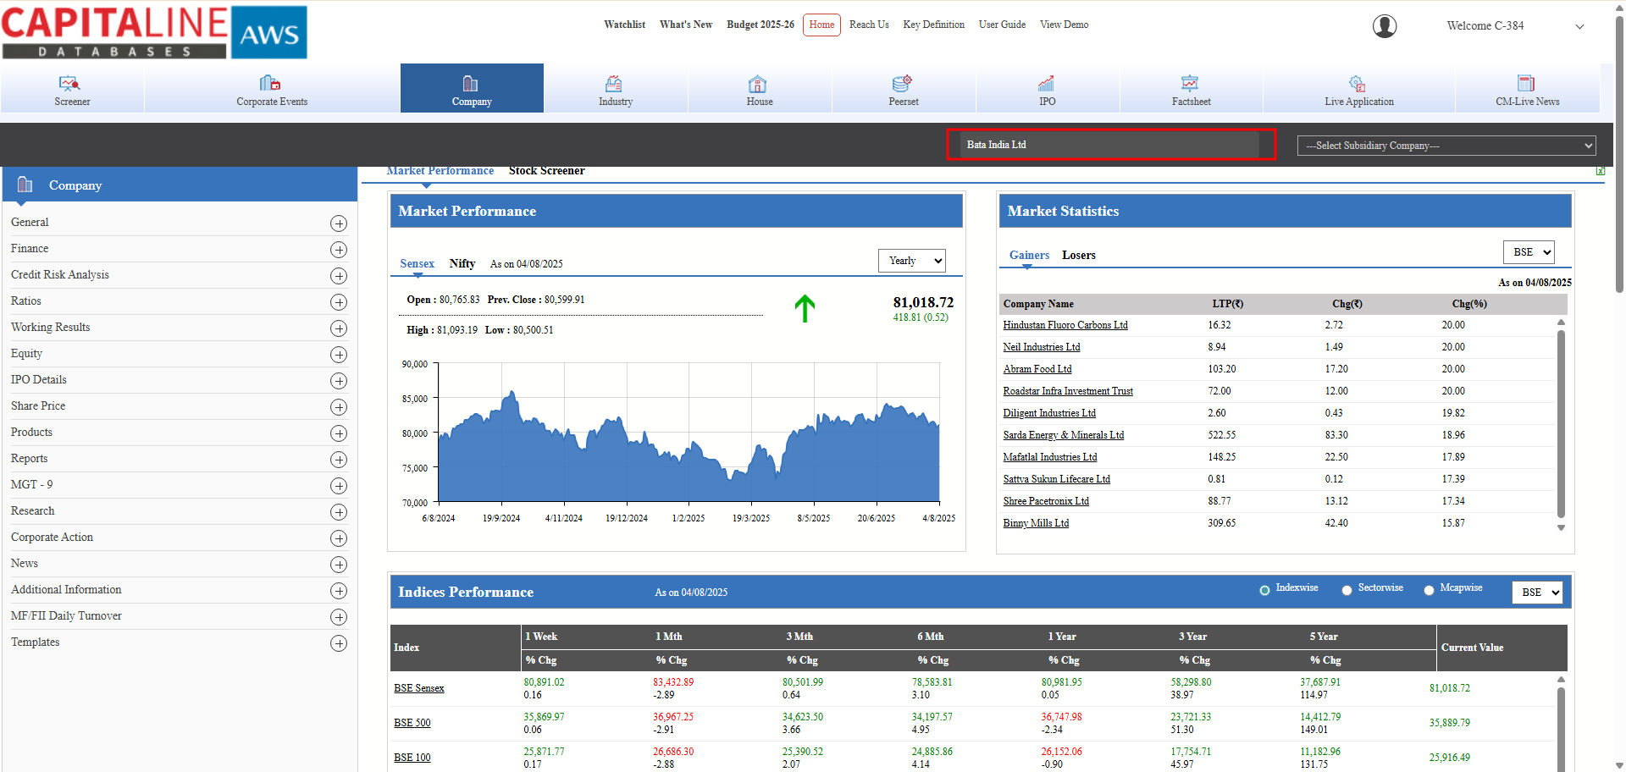The height and width of the screenshot is (772, 1626).
Task: Open the House section icon
Action: [x=758, y=83]
